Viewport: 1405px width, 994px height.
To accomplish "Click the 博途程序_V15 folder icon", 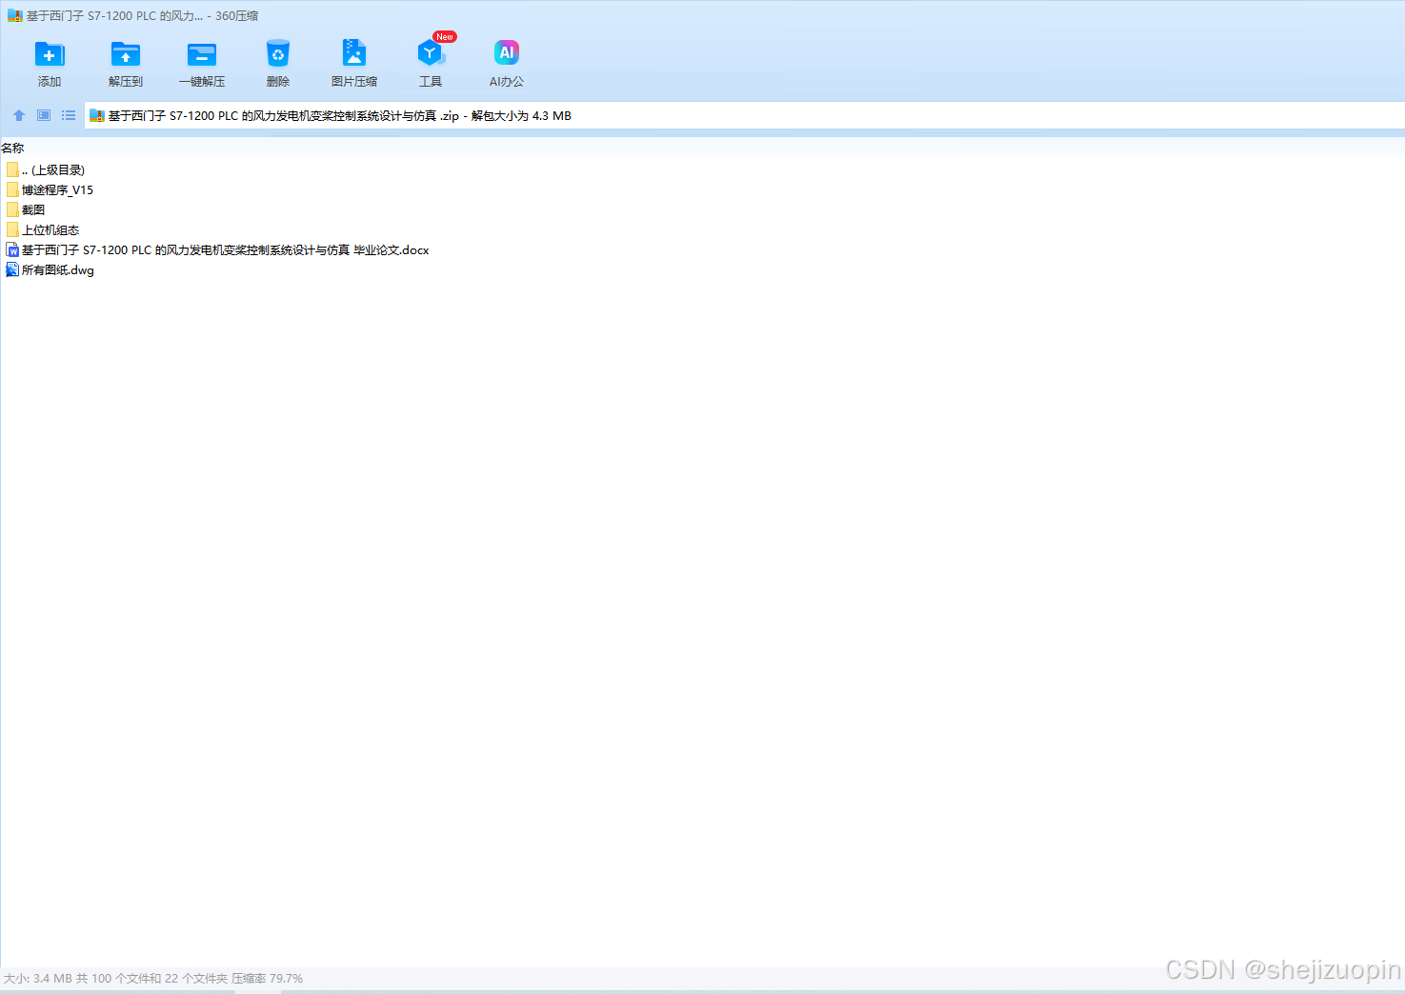I will point(12,189).
